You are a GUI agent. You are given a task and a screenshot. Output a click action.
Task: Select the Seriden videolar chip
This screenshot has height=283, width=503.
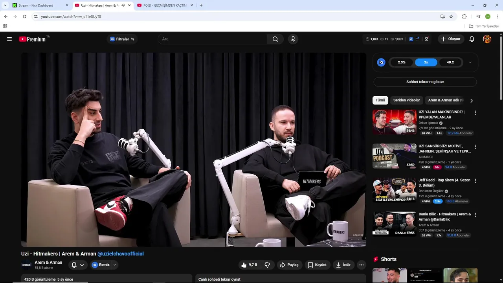tap(407, 100)
